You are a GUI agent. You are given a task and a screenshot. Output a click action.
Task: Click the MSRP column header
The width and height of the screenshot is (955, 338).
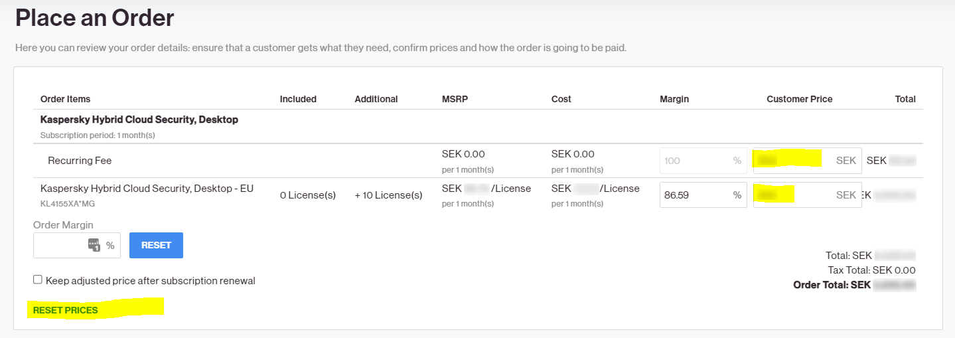pyautogui.click(x=455, y=99)
